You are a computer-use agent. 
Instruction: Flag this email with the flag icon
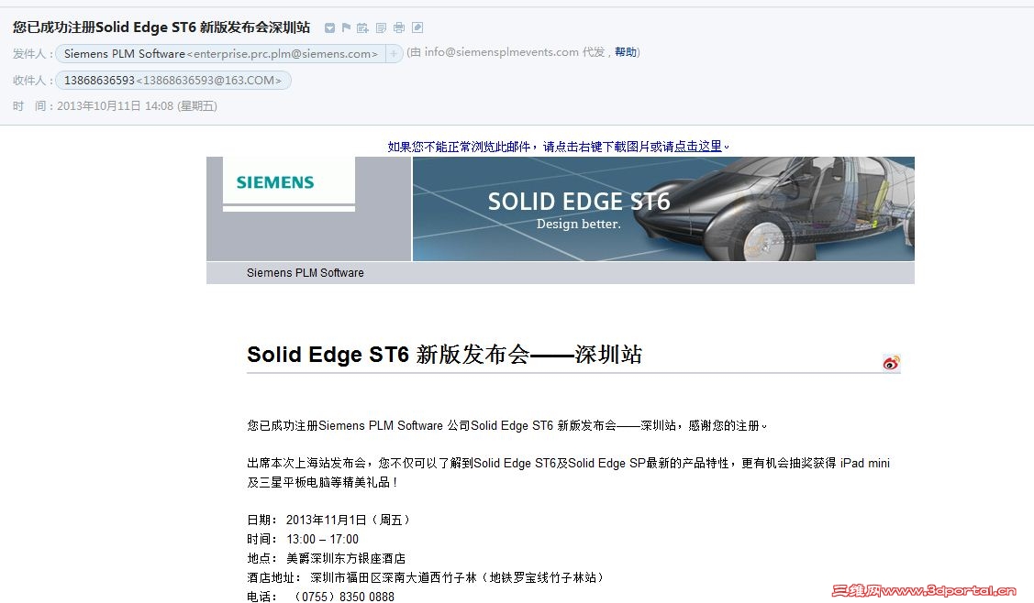tap(346, 27)
